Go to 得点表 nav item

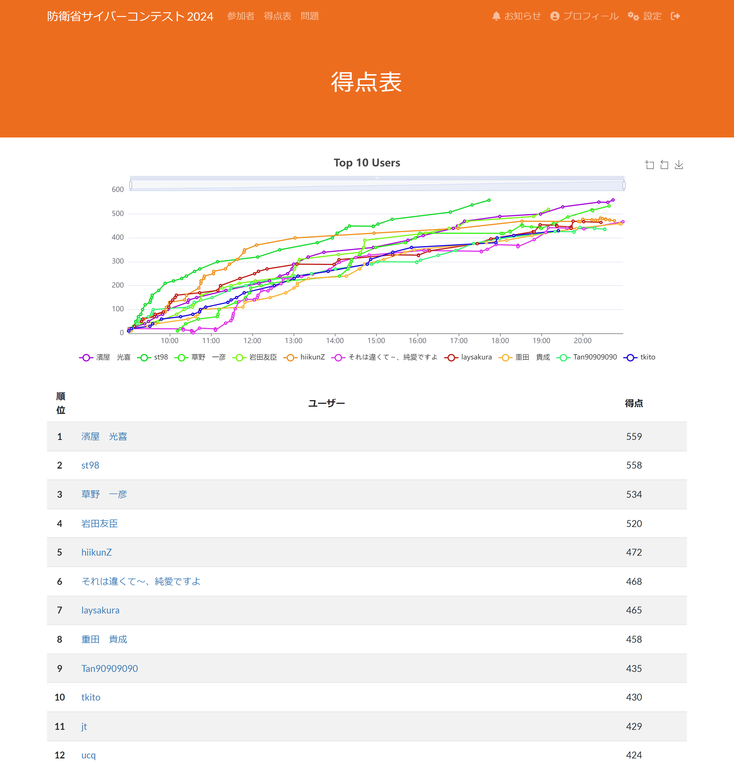point(277,16)
